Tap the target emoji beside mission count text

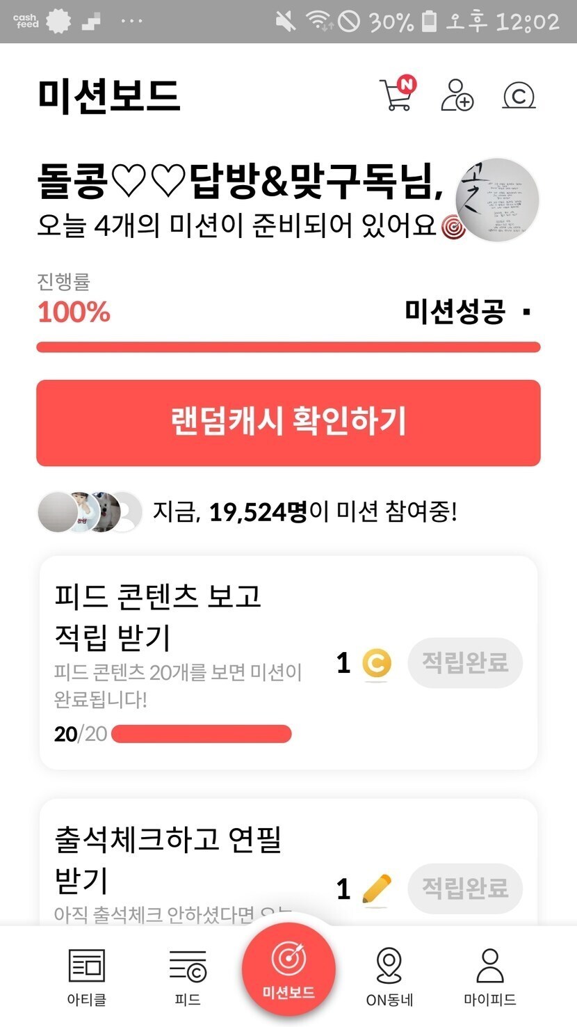coord(451,227)
